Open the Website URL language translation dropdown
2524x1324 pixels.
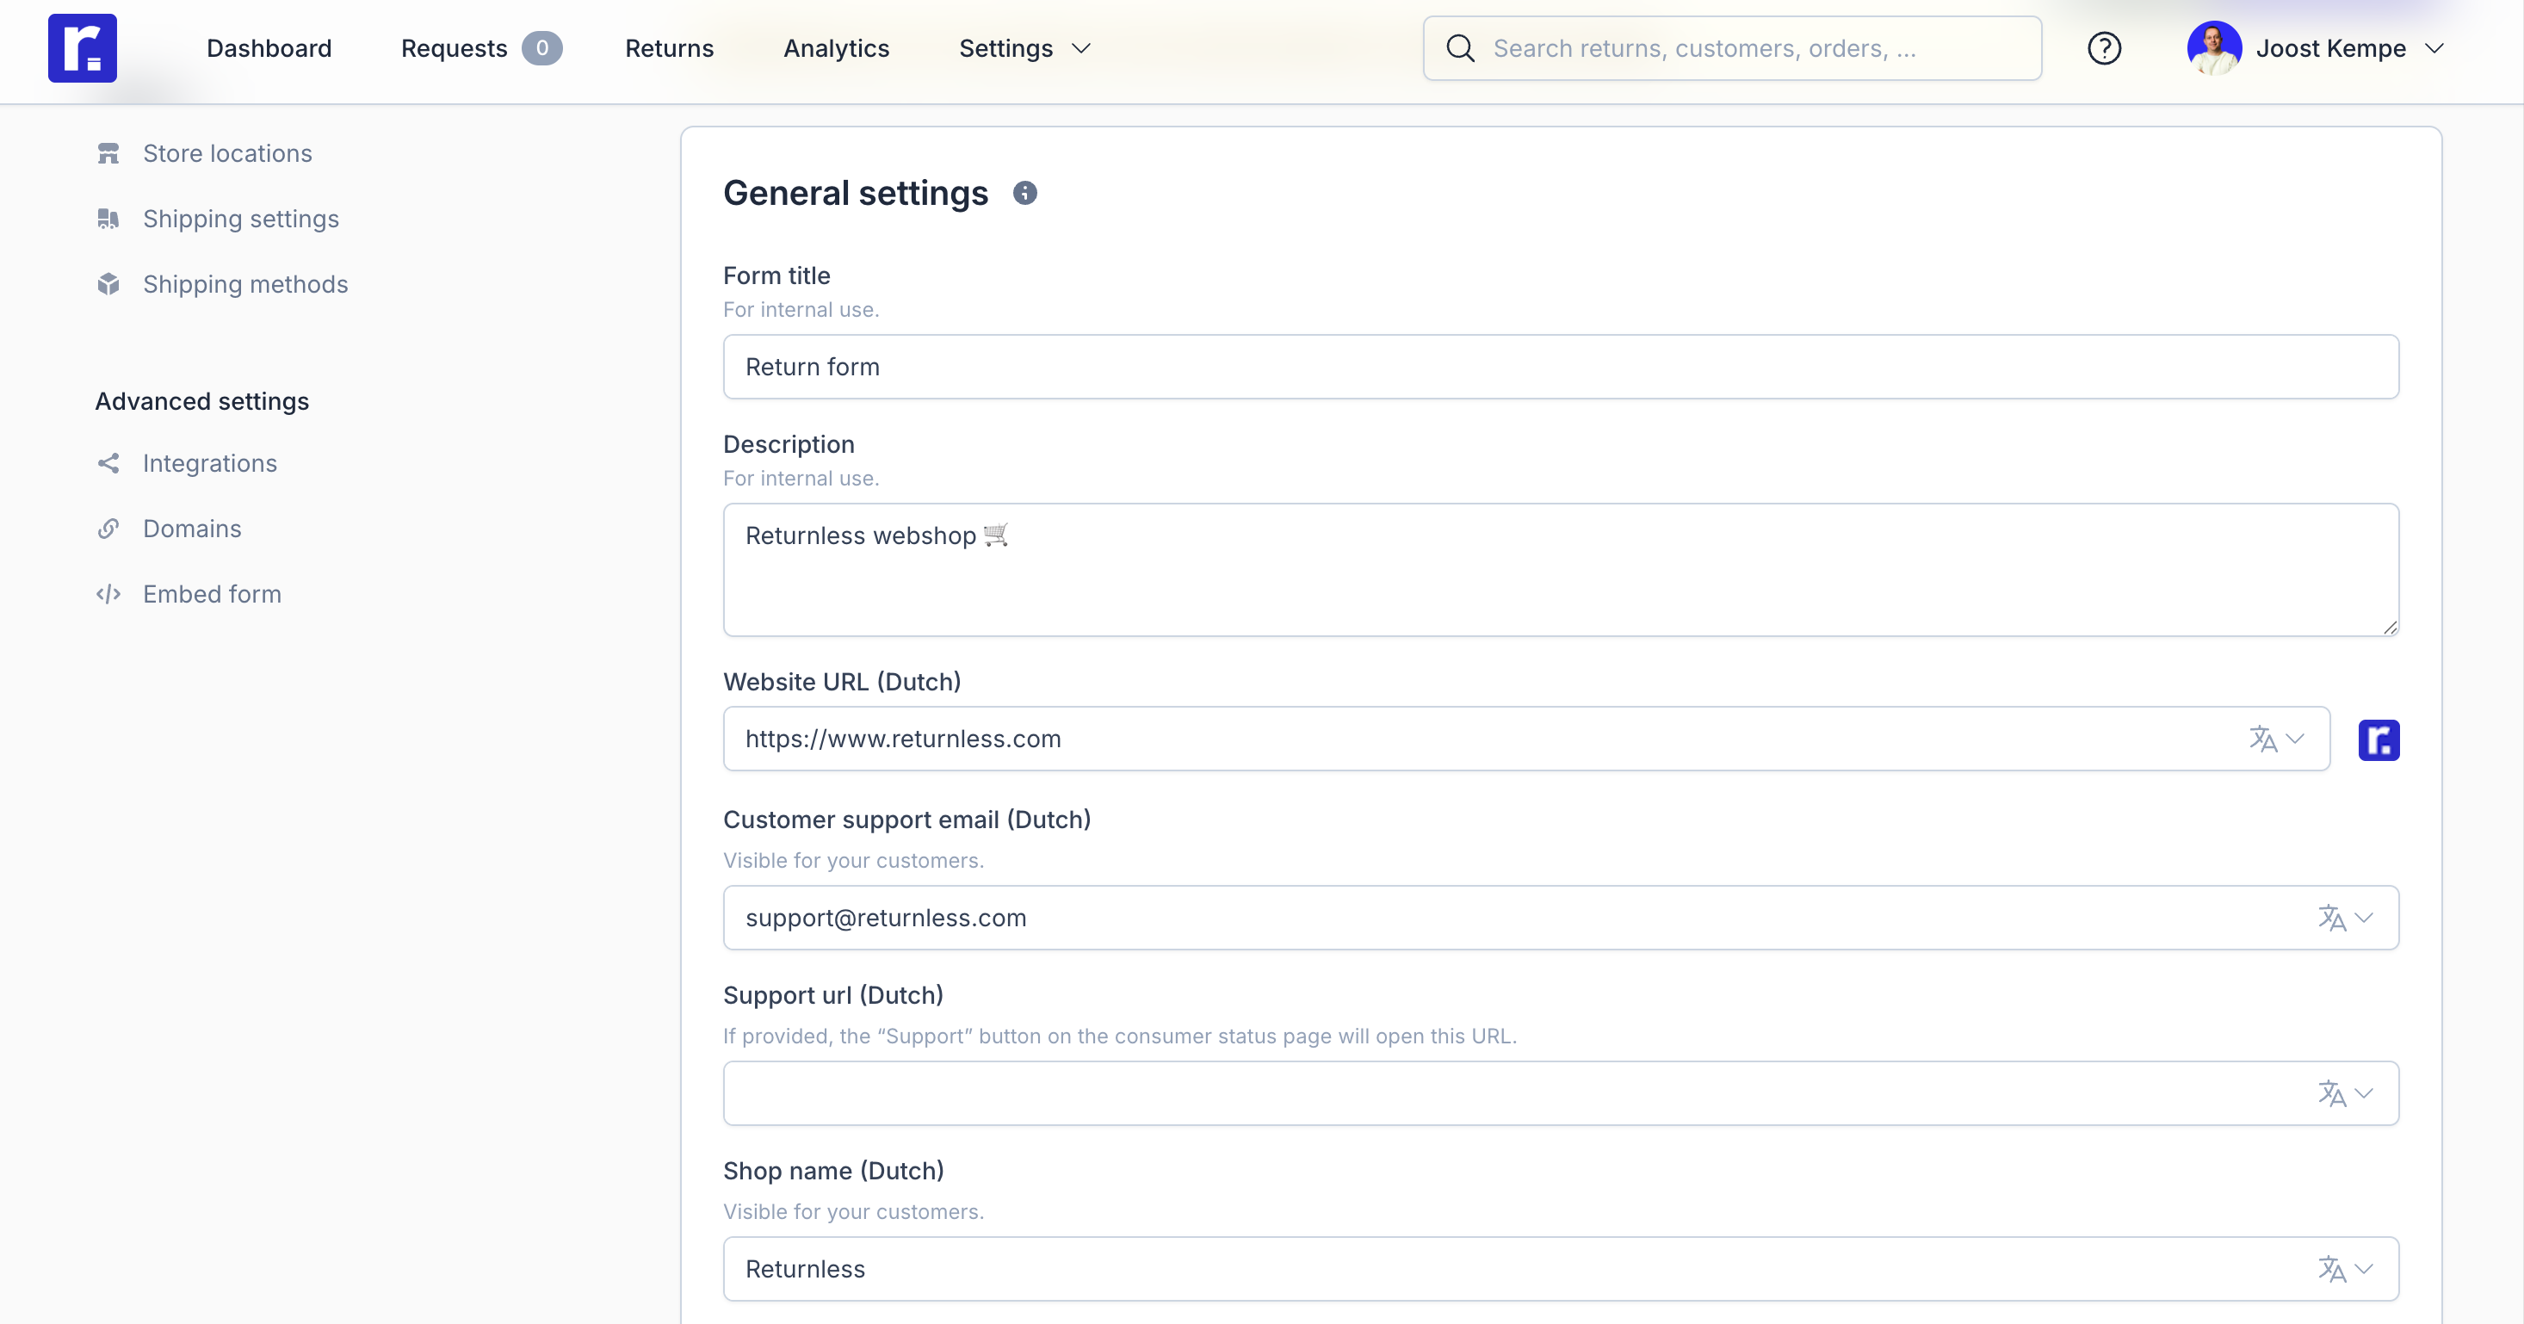point(2276,738)
